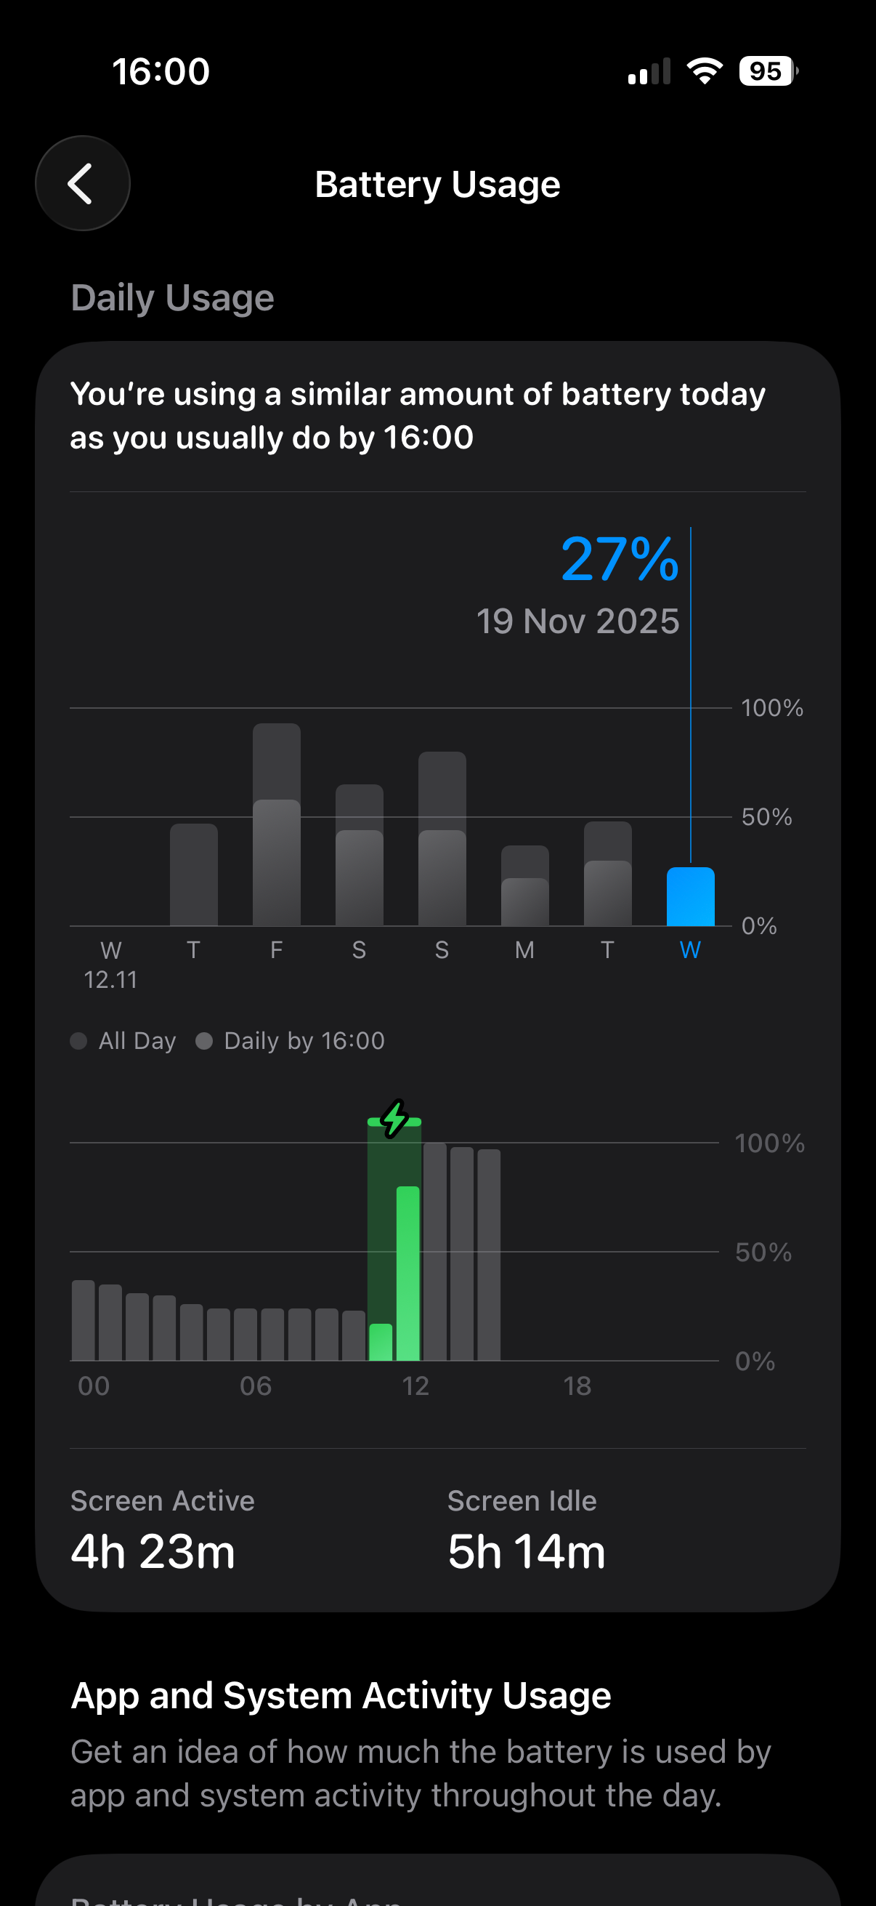Viewport: 876px width, 1906px height.
Task: Tap the Screen Active 4h 23m stat
Action: 163,1530
